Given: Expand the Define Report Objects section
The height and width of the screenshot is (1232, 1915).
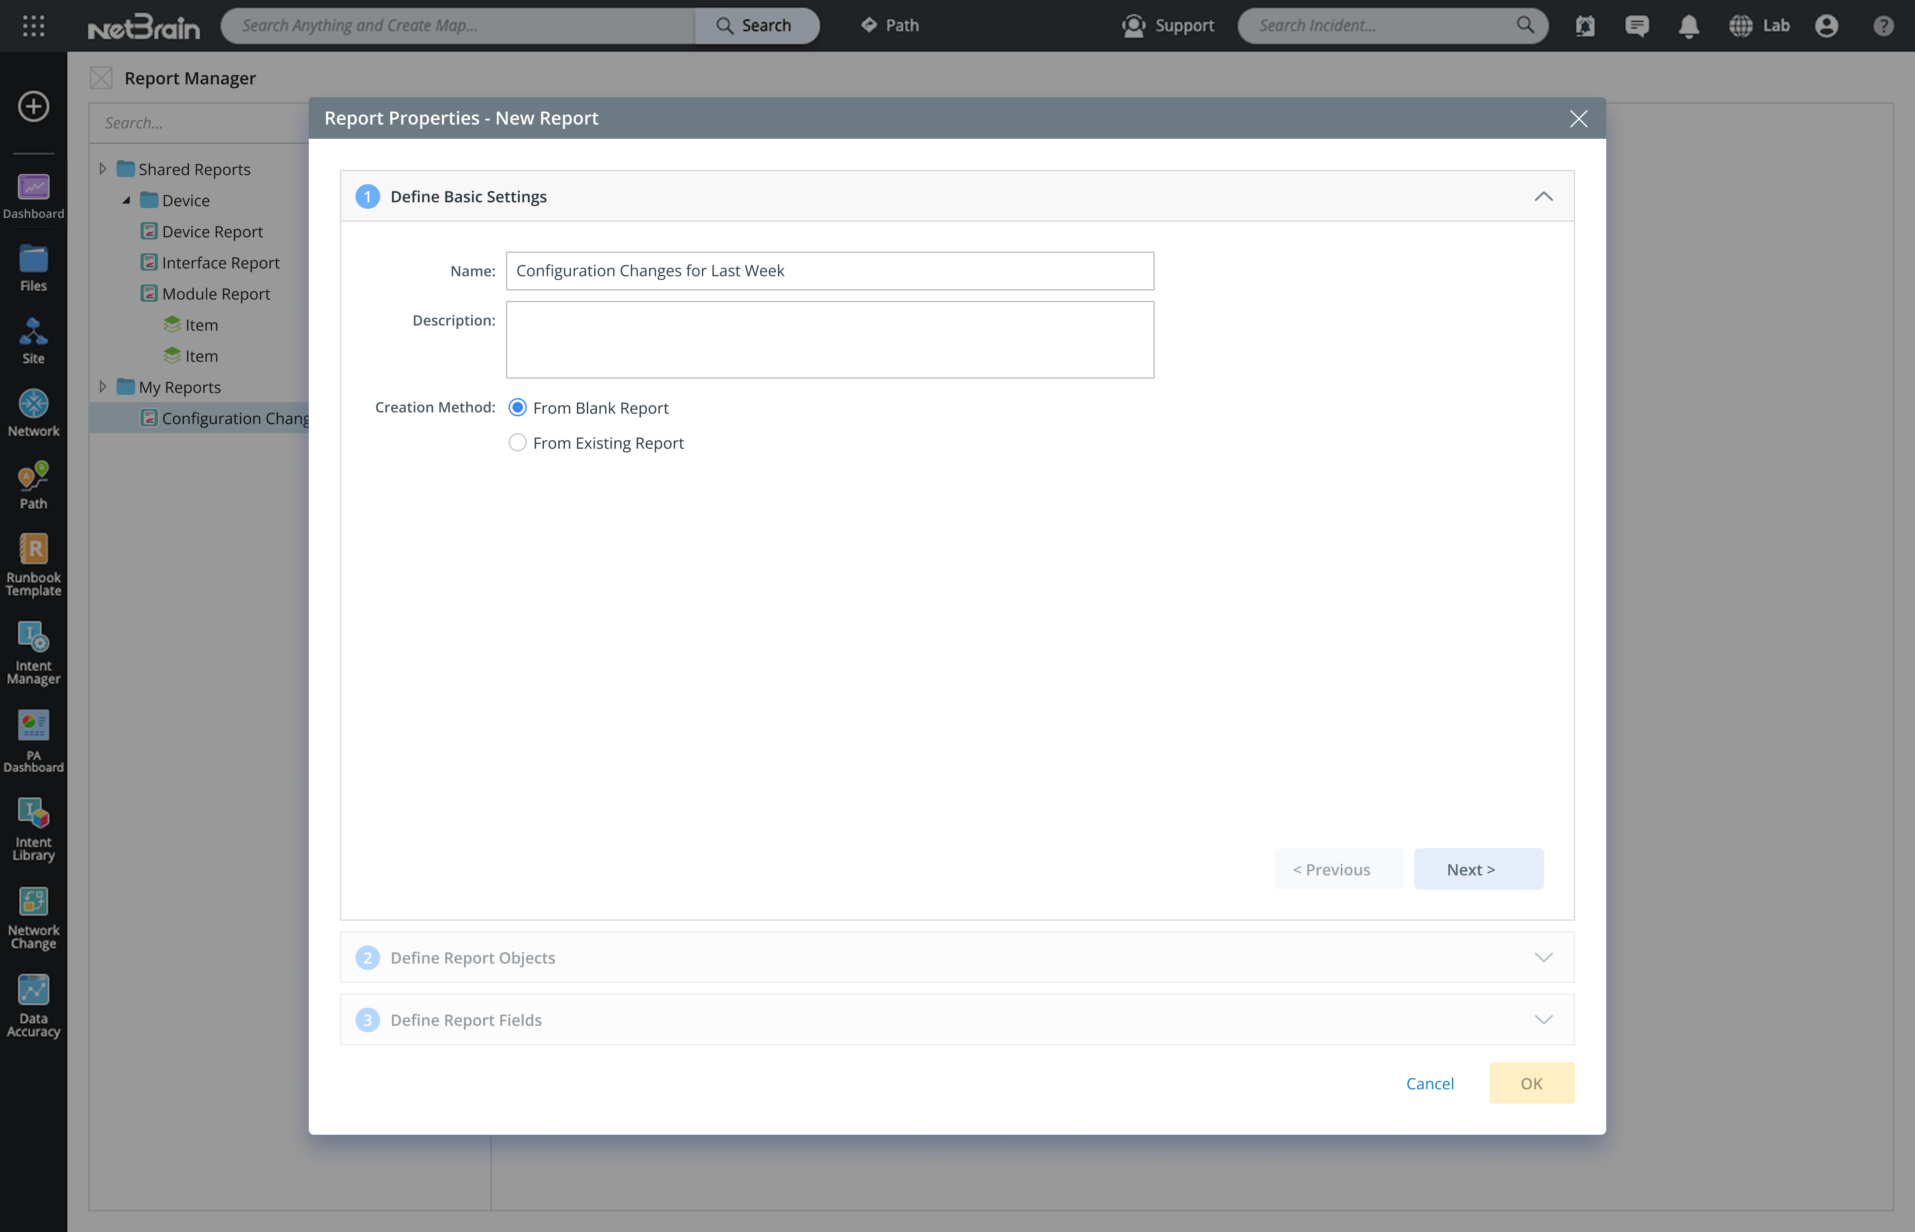Looking at the screenshot, I should pyautogui.click(x=1543, y=958).
